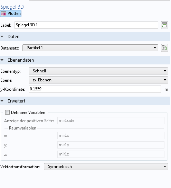
Task: Collapse the Erweitert section
Action: (2, 101)
